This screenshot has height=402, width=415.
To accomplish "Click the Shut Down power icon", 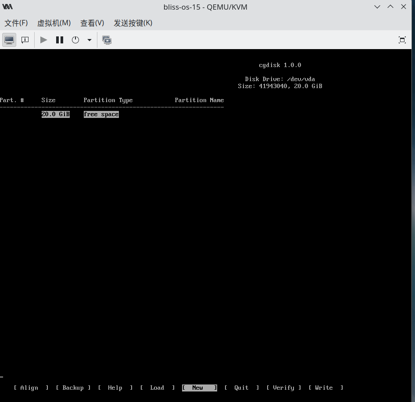I will pos(75,40).
